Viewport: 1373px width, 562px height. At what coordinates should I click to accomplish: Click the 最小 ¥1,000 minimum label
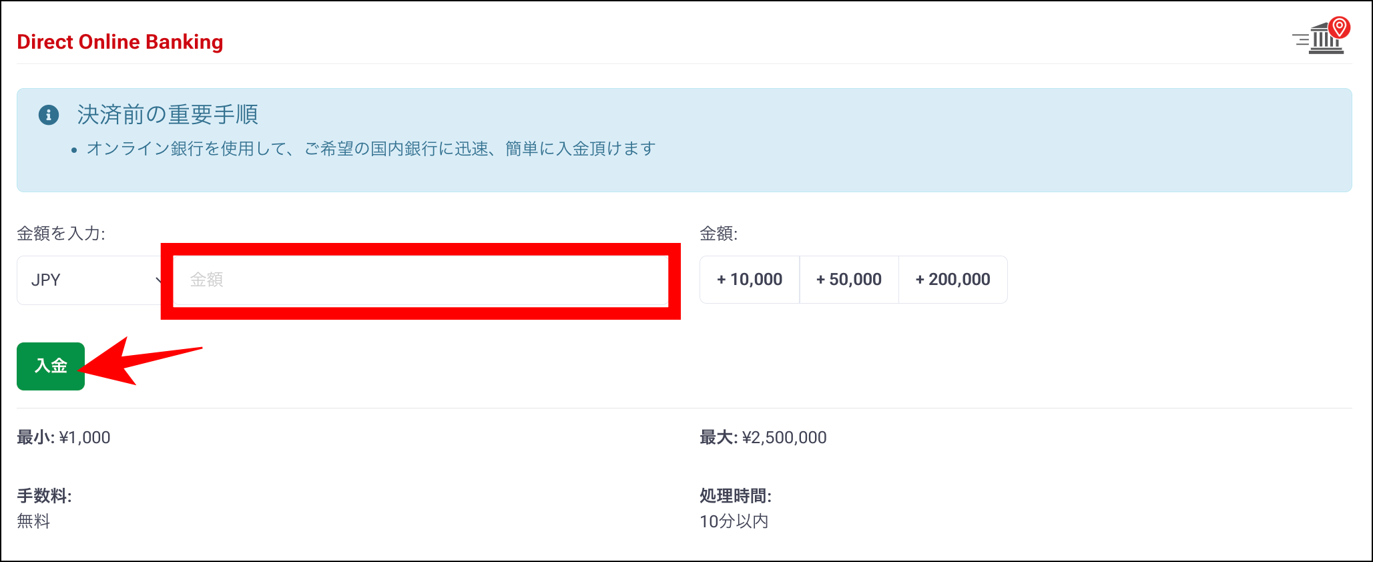[x=63, y=437]
